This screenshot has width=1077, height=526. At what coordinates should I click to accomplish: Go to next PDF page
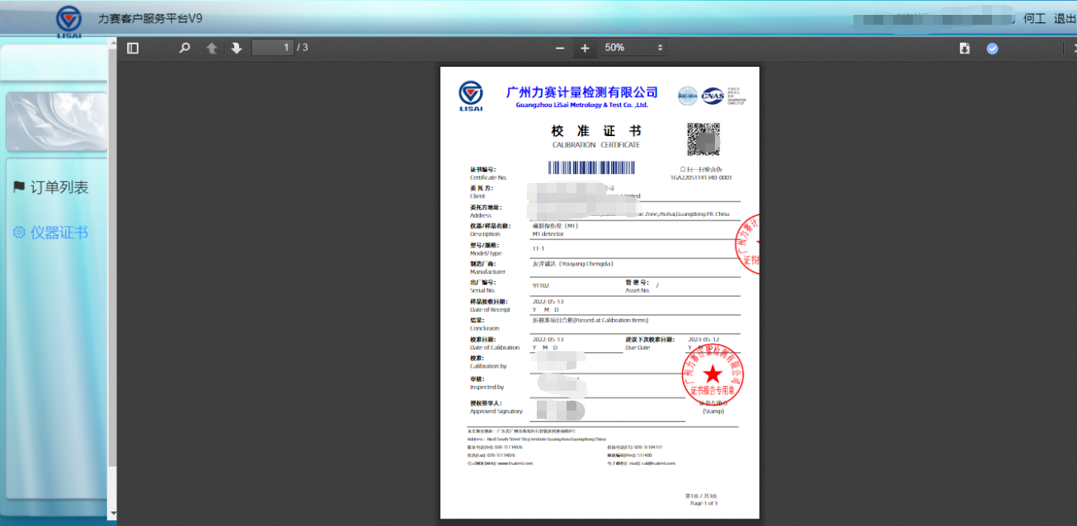click(237, 48)
